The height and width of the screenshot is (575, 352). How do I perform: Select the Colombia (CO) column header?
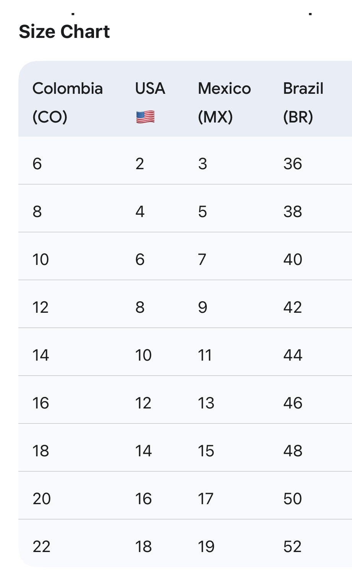pos(67,102)
